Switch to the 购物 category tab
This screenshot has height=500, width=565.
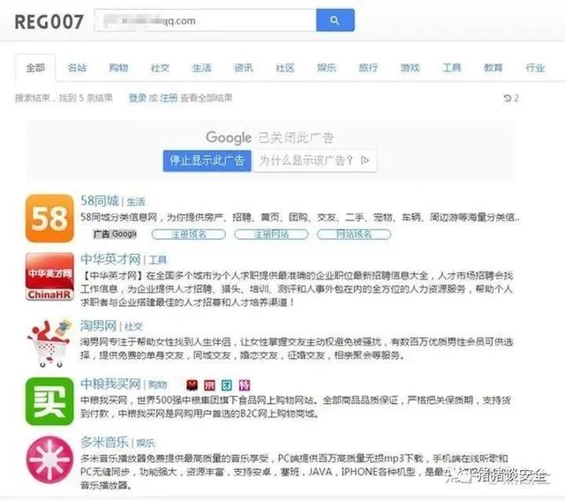[x=118, y=68]
